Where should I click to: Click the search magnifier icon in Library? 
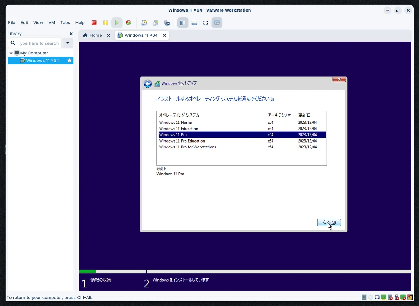tap(13, 43)
